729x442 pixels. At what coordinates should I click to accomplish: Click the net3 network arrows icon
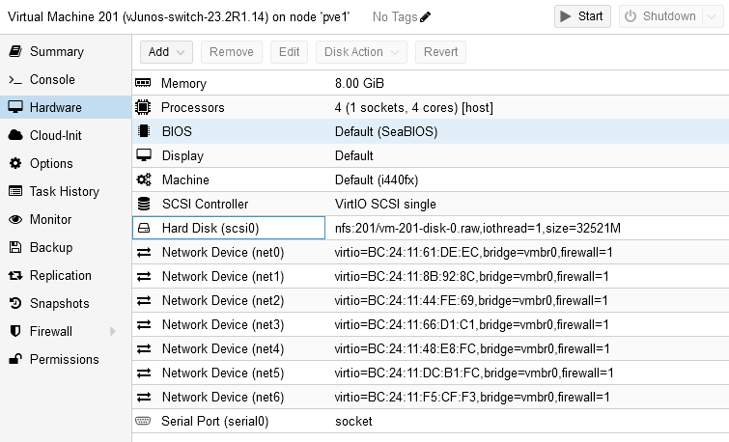click(144, 324)
